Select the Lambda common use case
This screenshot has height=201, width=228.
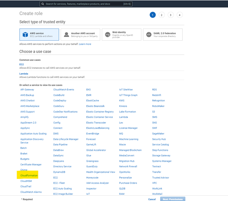point(24,74)
